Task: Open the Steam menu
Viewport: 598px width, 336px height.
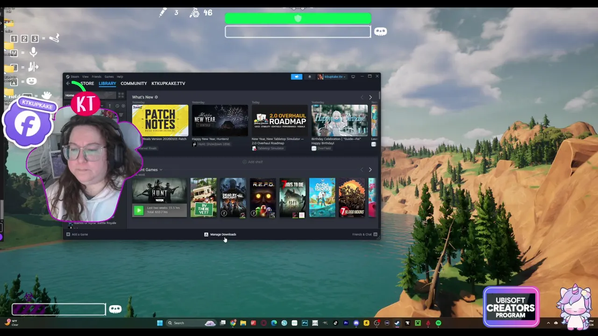Action: pyautogui.click(x=75, y=77)
